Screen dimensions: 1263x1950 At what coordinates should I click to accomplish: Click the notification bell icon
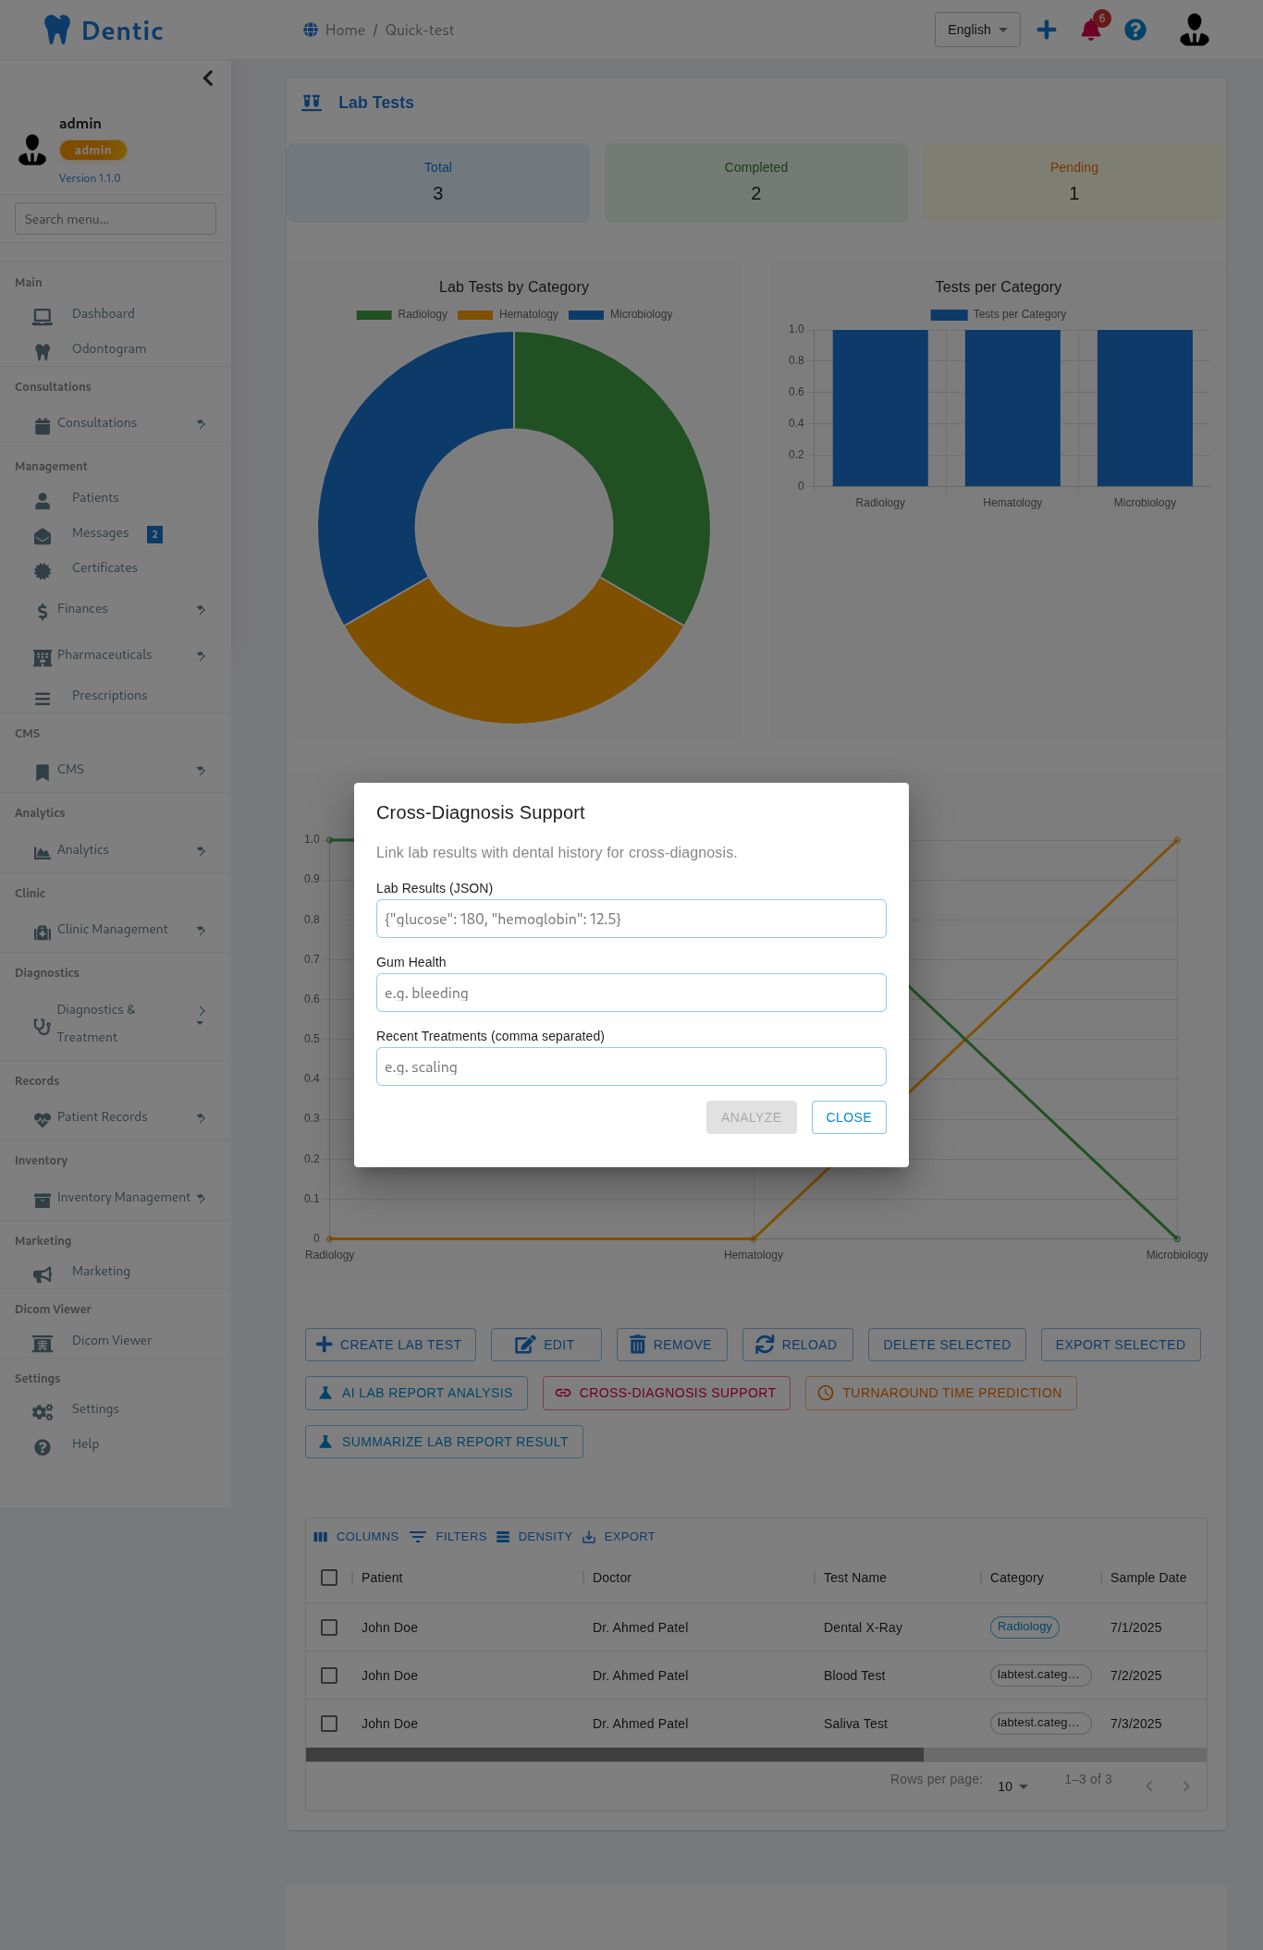pyautogui.click(x=1090, y=30)
